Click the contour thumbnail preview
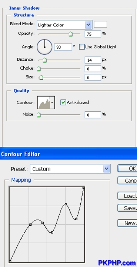 click(44, 102)
